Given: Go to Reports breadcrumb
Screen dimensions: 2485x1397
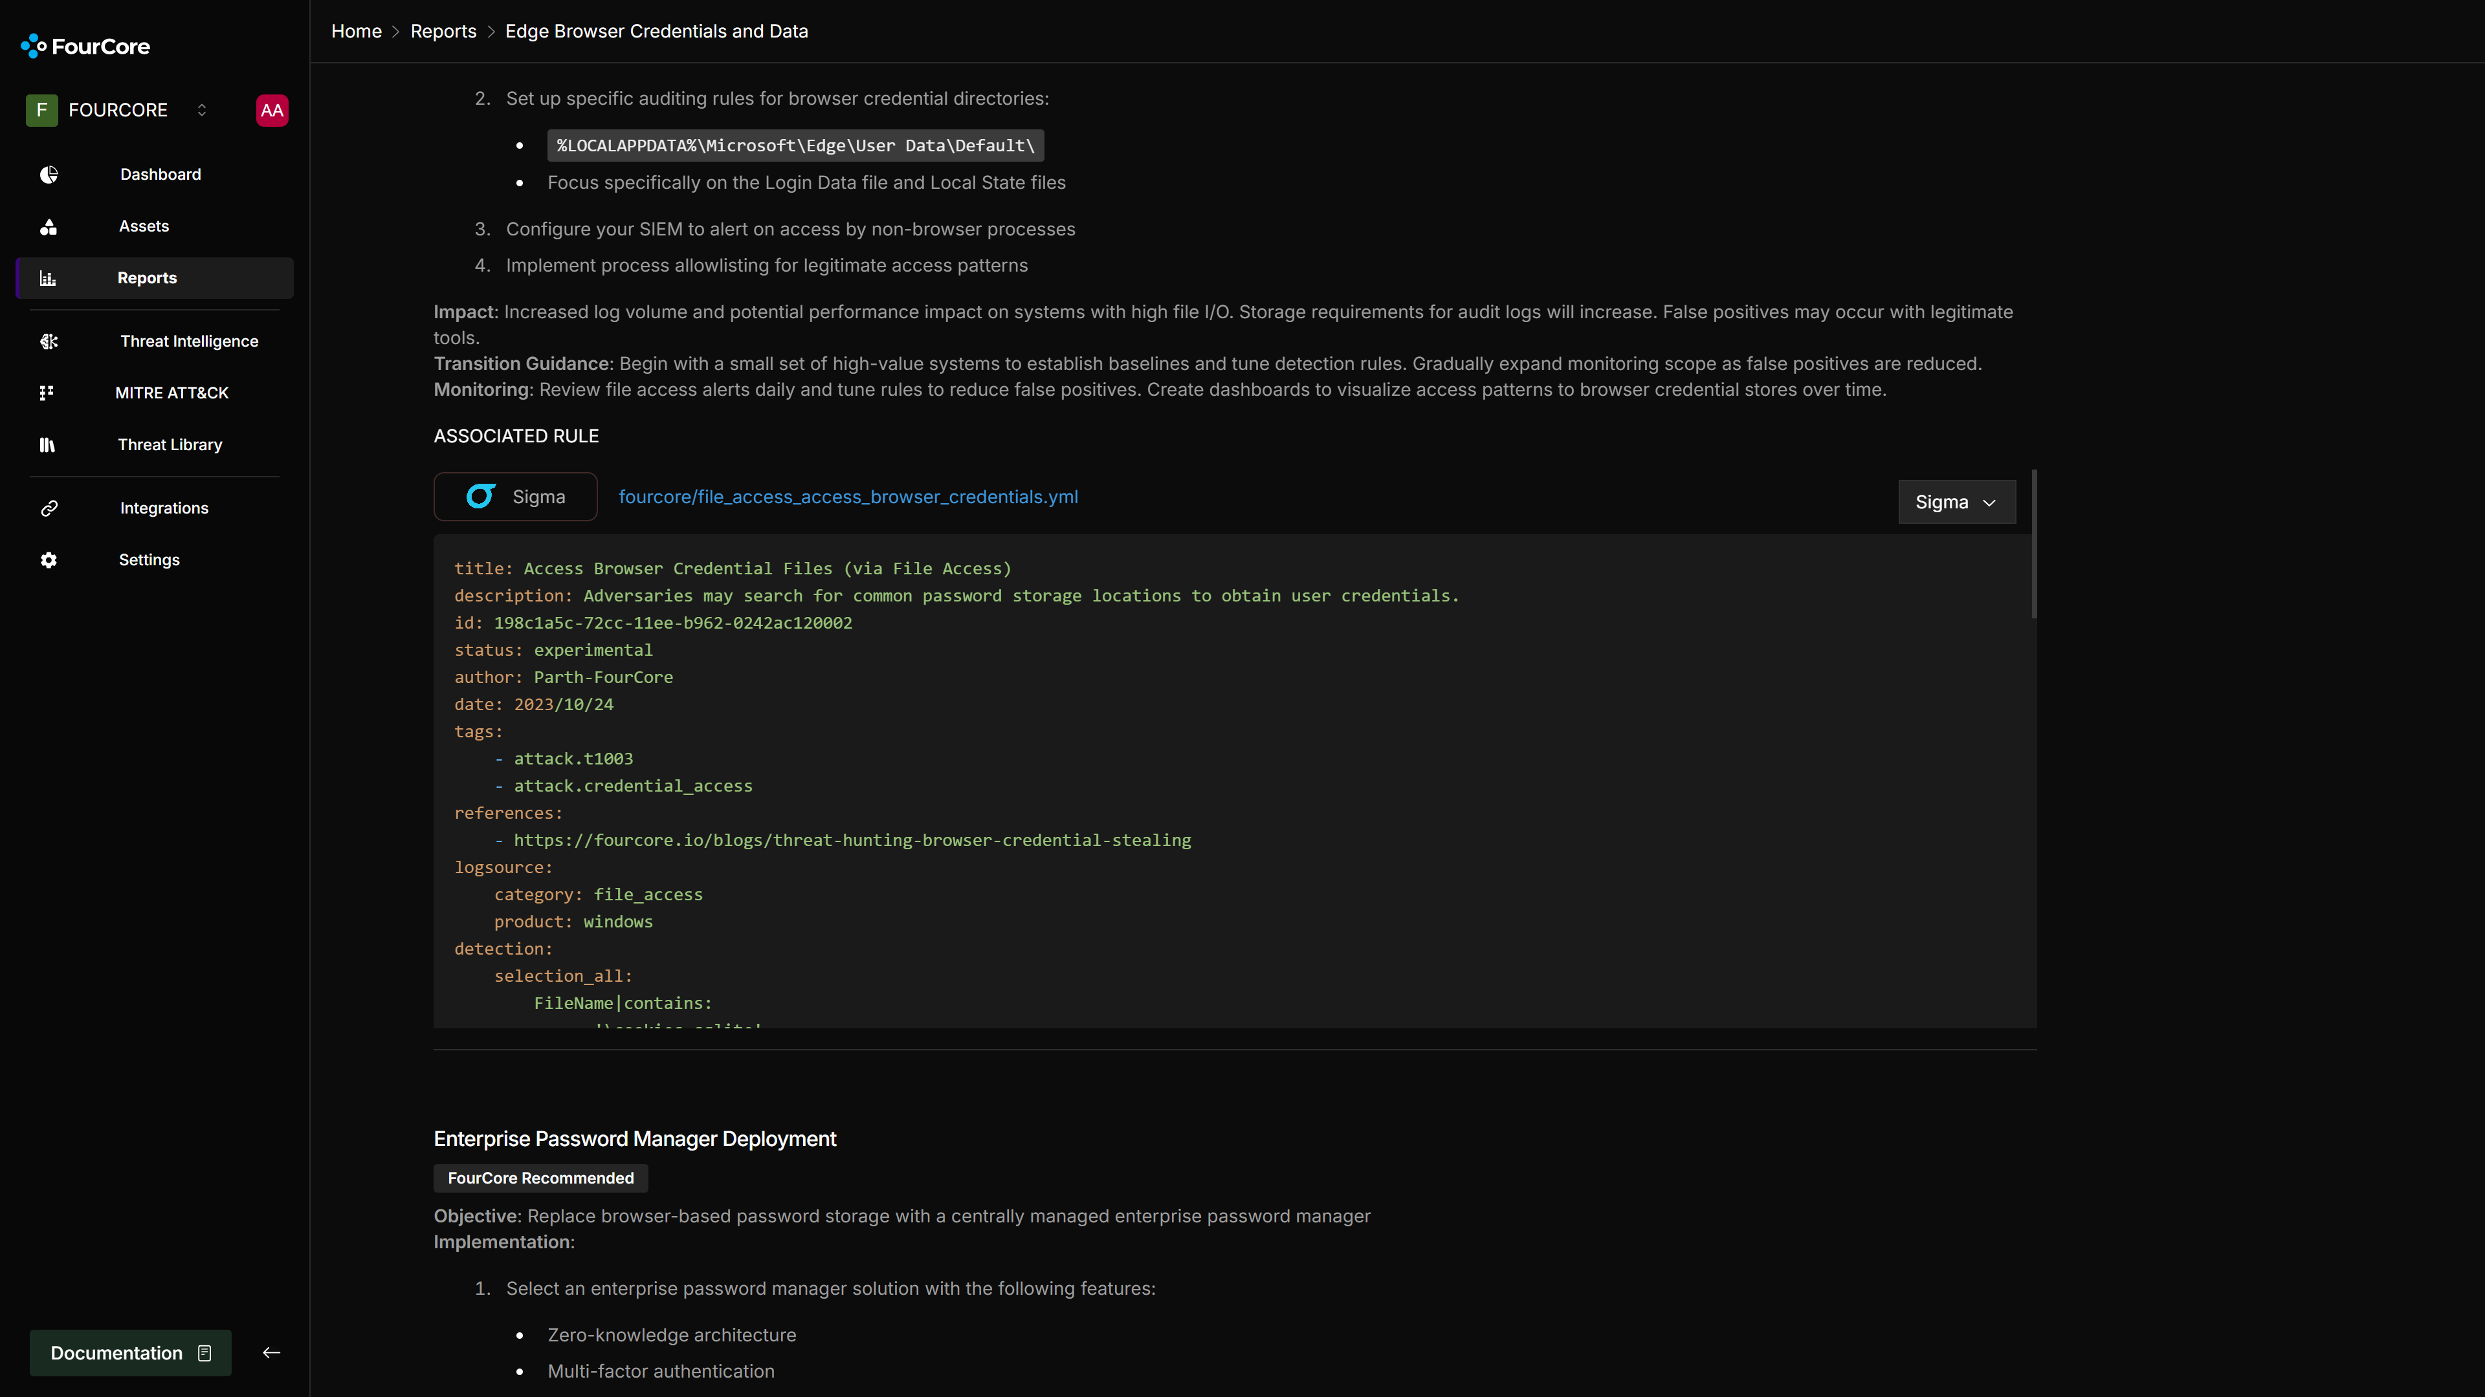Looking at the screenshot, I should (x=443, y=31).
